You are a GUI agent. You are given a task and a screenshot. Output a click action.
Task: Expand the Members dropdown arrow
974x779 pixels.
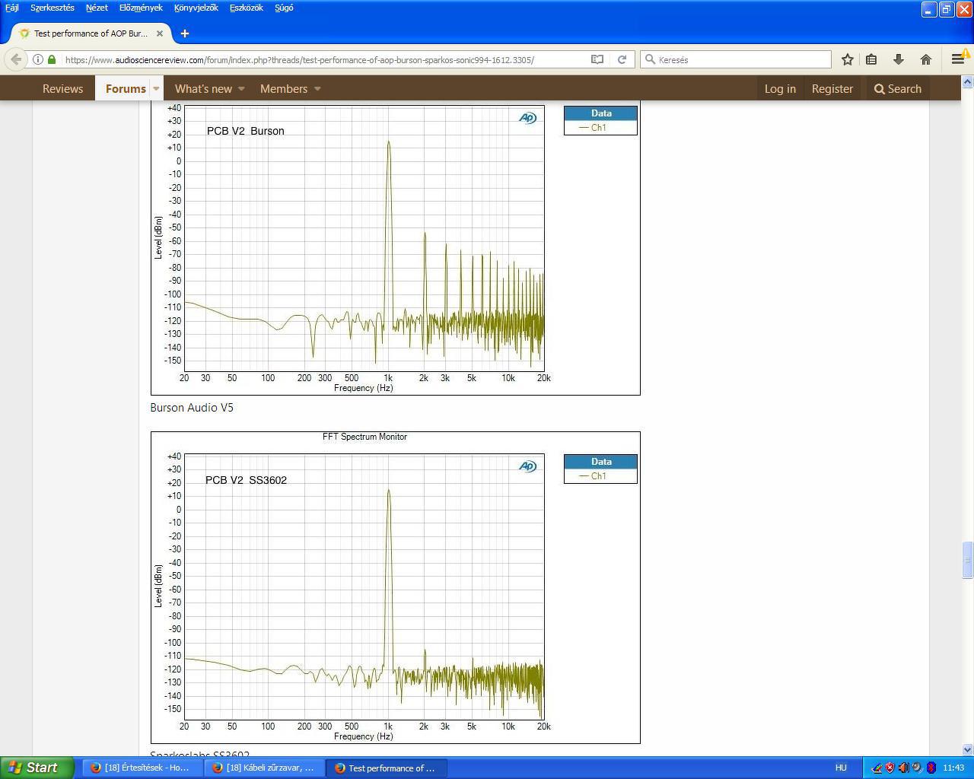pyautogui.click(x=317, y=89)
